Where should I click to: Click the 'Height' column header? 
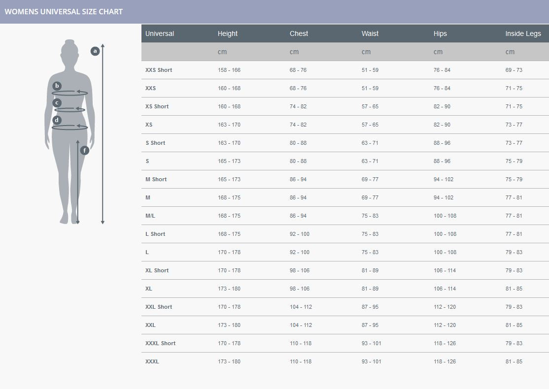click(228, 33)
